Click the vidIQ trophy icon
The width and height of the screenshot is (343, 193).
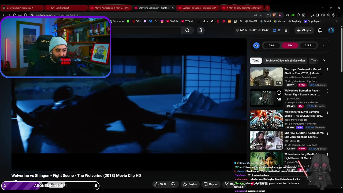point(286,30)
